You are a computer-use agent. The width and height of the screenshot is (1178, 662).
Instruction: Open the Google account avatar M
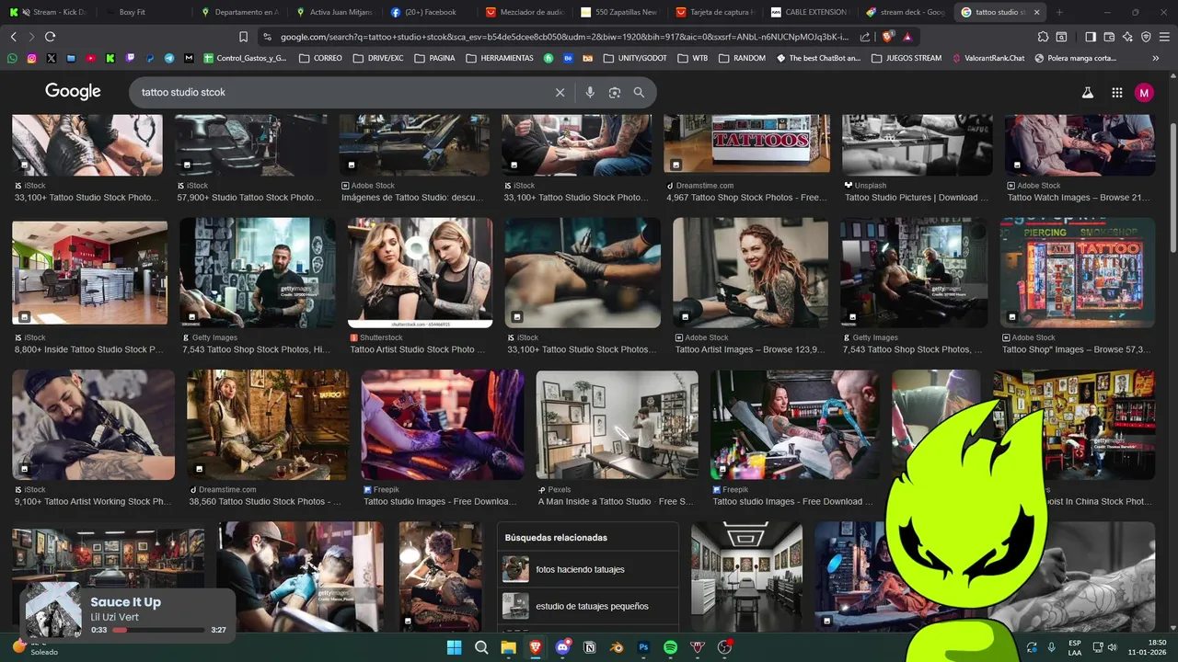[x=1144, y=93]
